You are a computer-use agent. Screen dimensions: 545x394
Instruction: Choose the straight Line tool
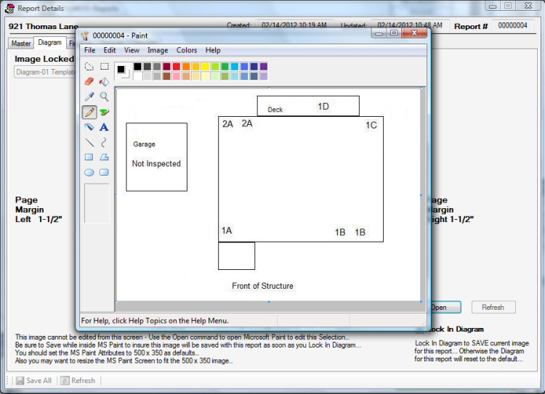tap(89, 142)
